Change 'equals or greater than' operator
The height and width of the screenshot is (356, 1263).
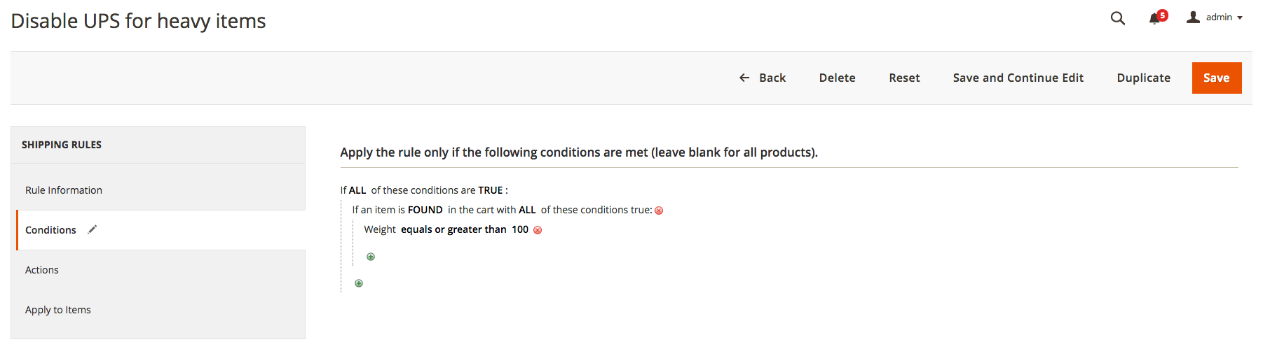click(453, 229)
